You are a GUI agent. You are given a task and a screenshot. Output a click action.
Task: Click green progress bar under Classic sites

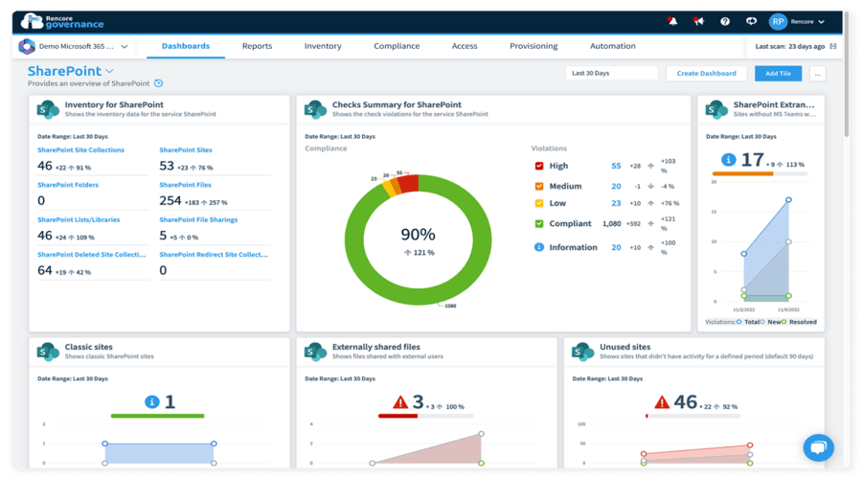[x=157, y=416]
